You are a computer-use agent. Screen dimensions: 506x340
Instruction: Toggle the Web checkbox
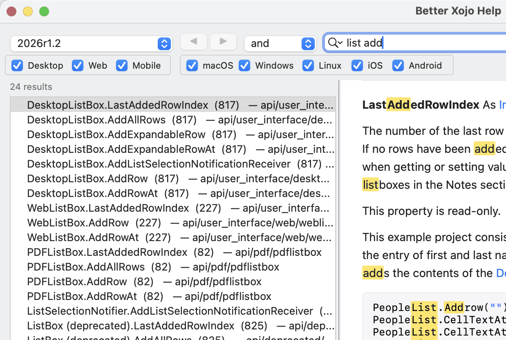point(78,65)
